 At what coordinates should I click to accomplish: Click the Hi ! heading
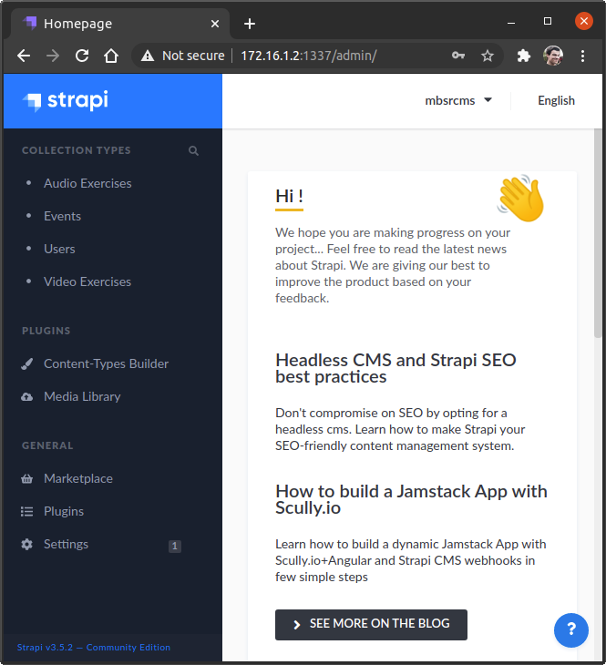pos(289,197)
